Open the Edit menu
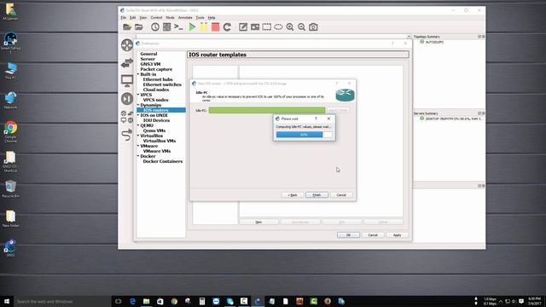The image size is (546, 307). tap(133, 17)
